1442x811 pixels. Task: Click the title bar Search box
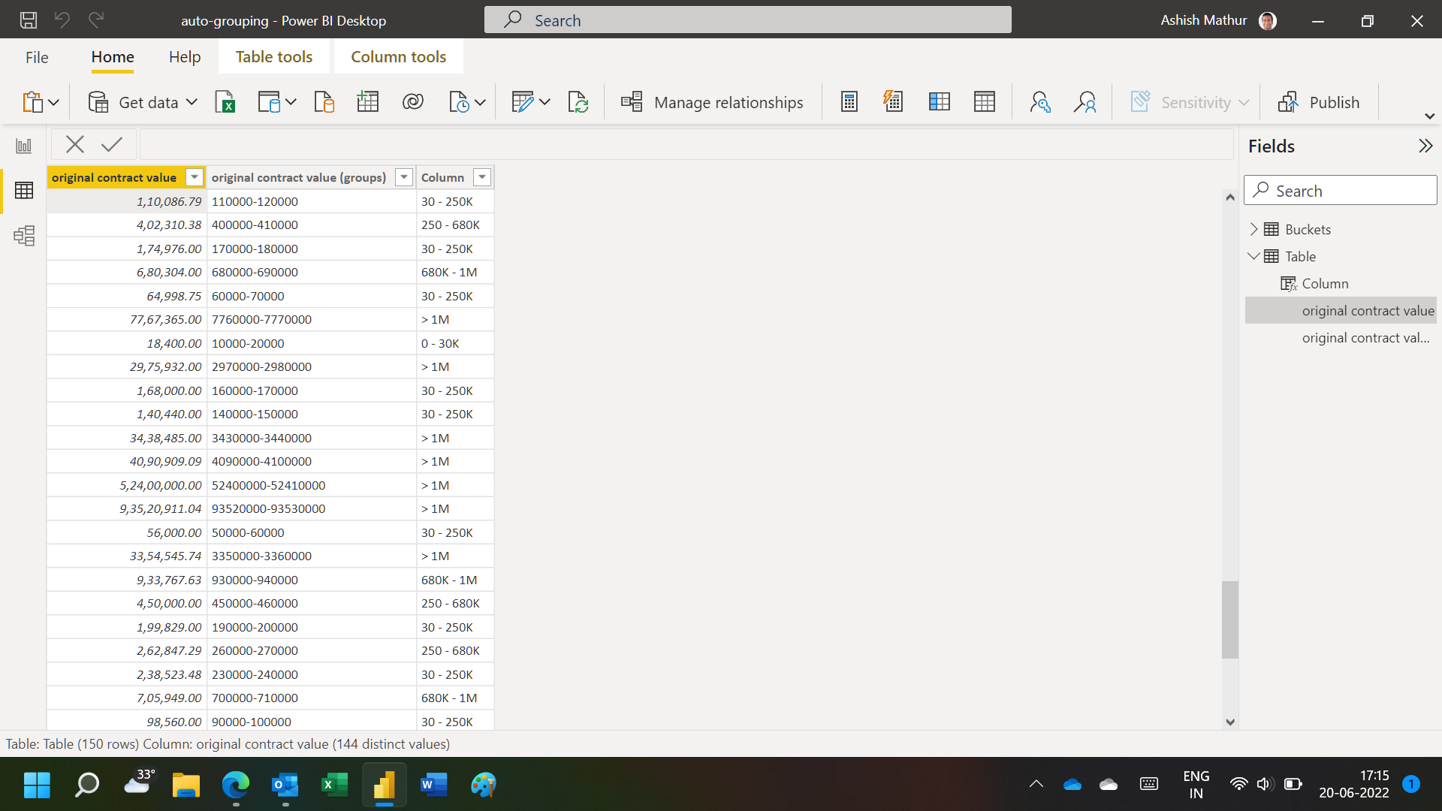[748, 20]
